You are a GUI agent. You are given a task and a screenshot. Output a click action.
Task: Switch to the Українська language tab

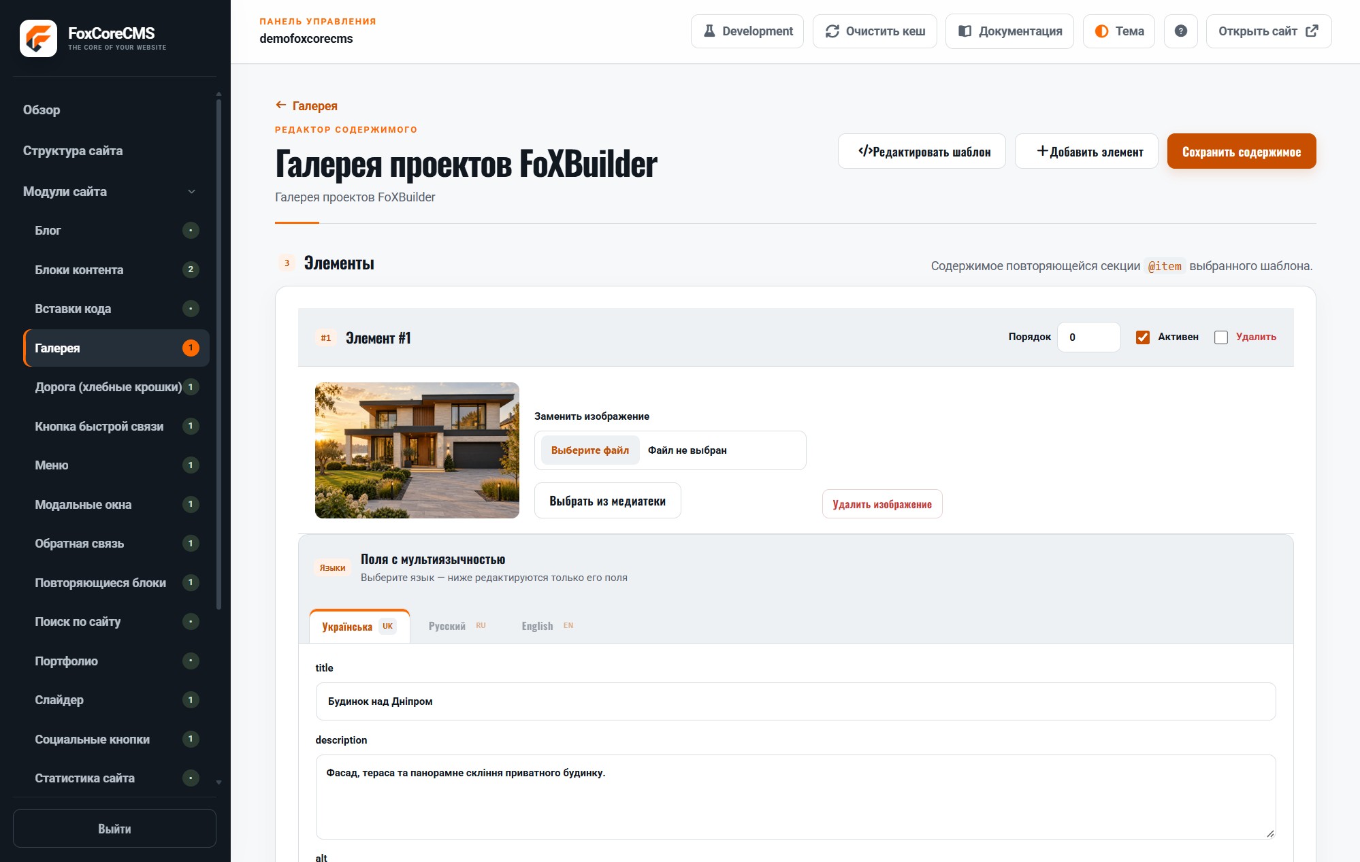[x=359, y=626]
